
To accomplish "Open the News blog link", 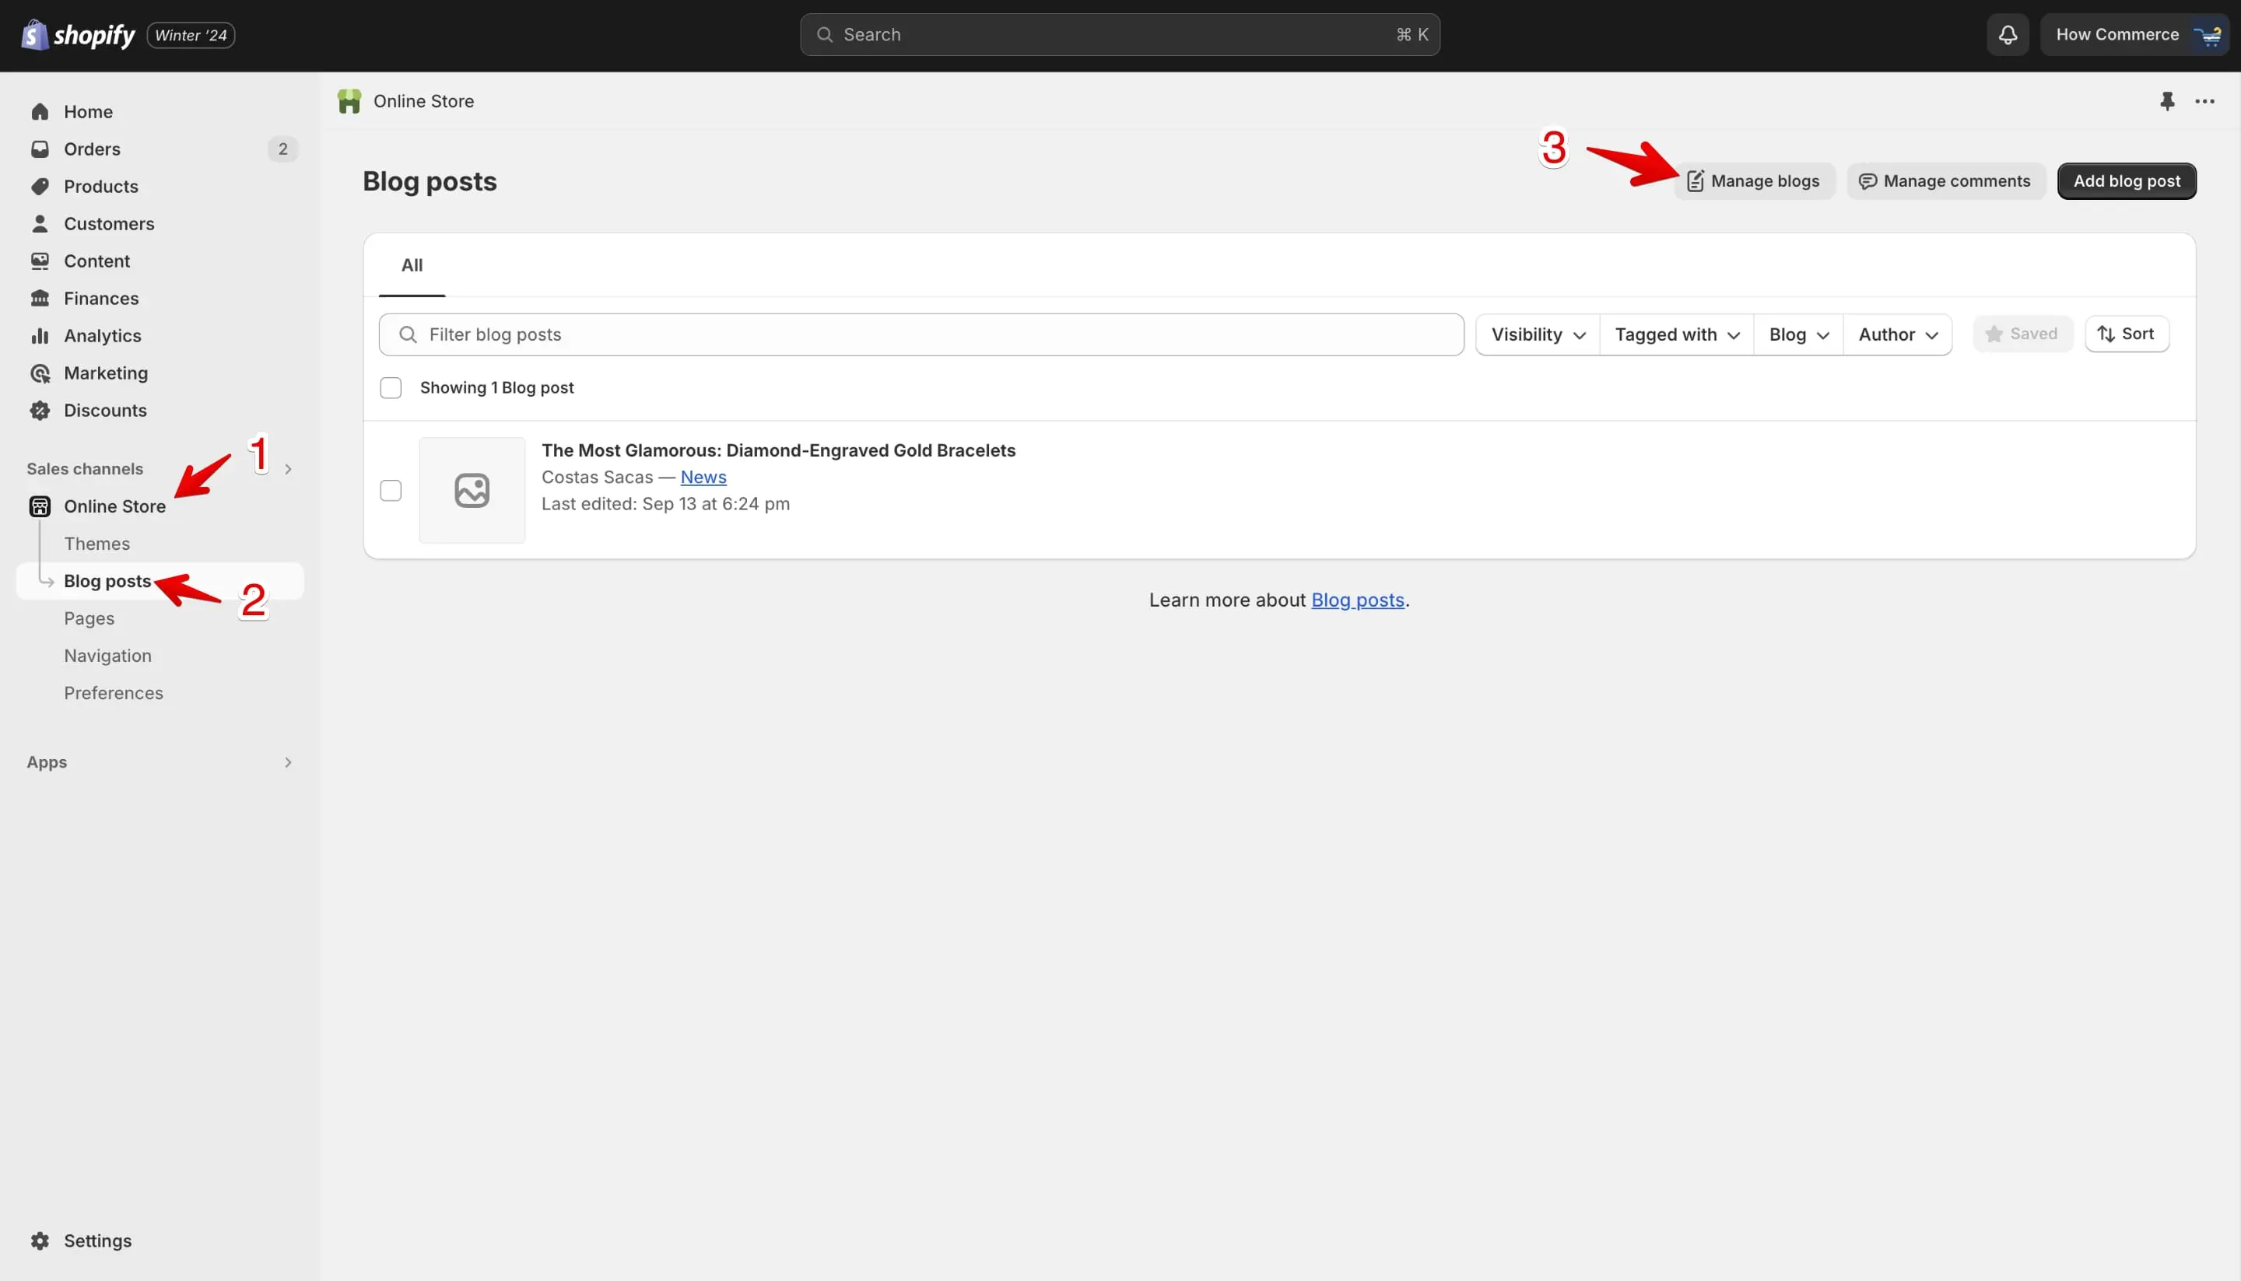I will click(703, 477).
